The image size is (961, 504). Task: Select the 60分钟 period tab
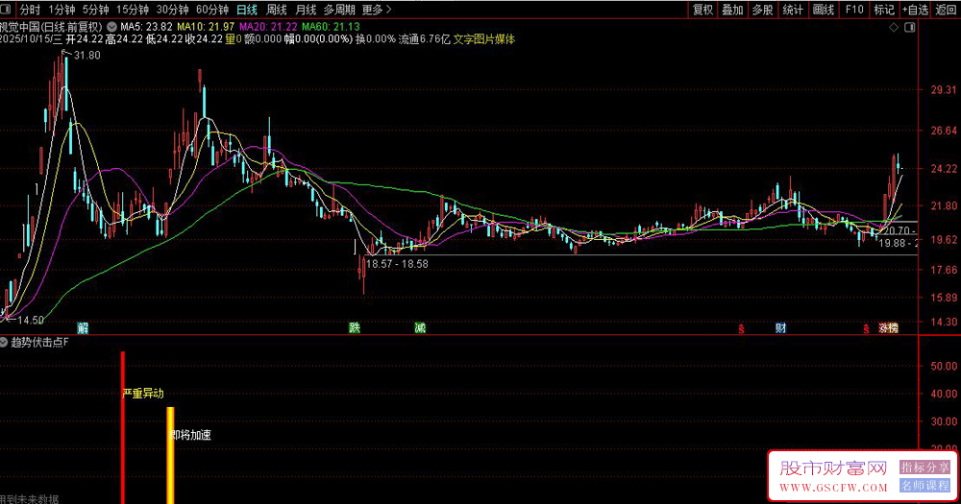coord(212,10)
